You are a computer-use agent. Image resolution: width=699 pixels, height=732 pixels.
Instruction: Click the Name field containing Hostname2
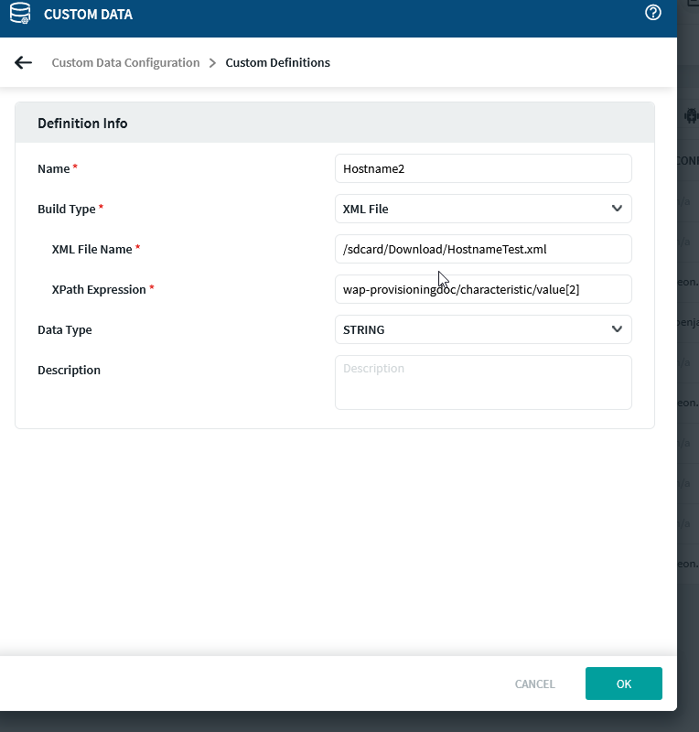(x=483, y=168)
